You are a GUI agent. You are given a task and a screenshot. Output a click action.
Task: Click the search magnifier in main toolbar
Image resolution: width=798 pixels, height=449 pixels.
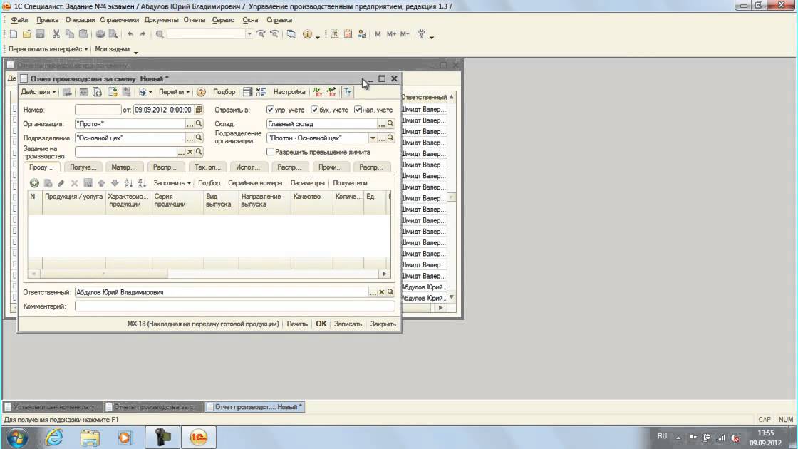pos(160,34)
